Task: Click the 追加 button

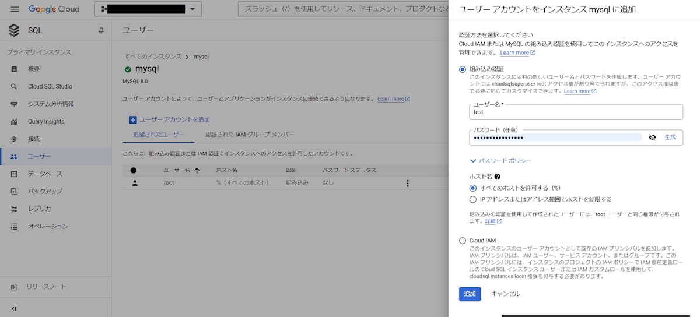Action: click(x=470, y=294)
